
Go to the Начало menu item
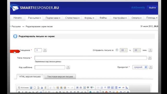point(18,18)
